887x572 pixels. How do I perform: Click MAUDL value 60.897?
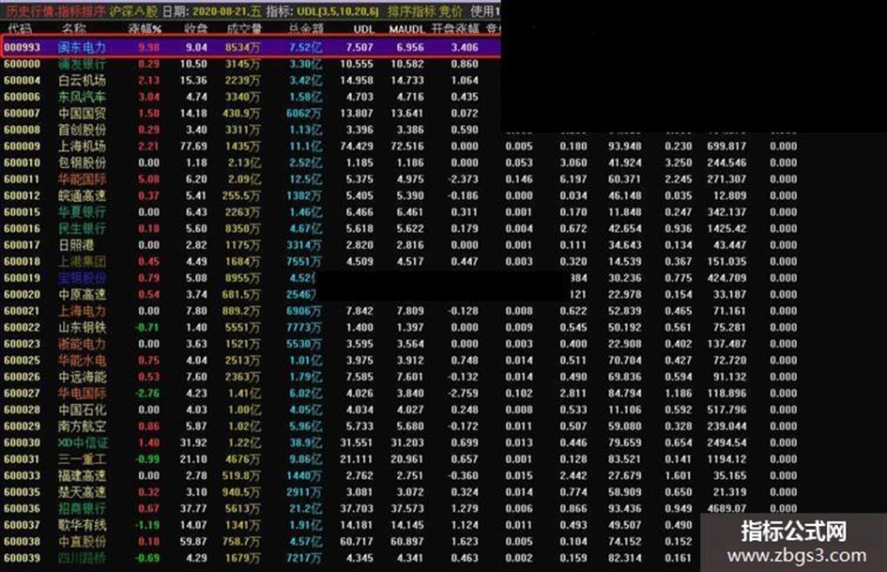[x=407, y=541]
